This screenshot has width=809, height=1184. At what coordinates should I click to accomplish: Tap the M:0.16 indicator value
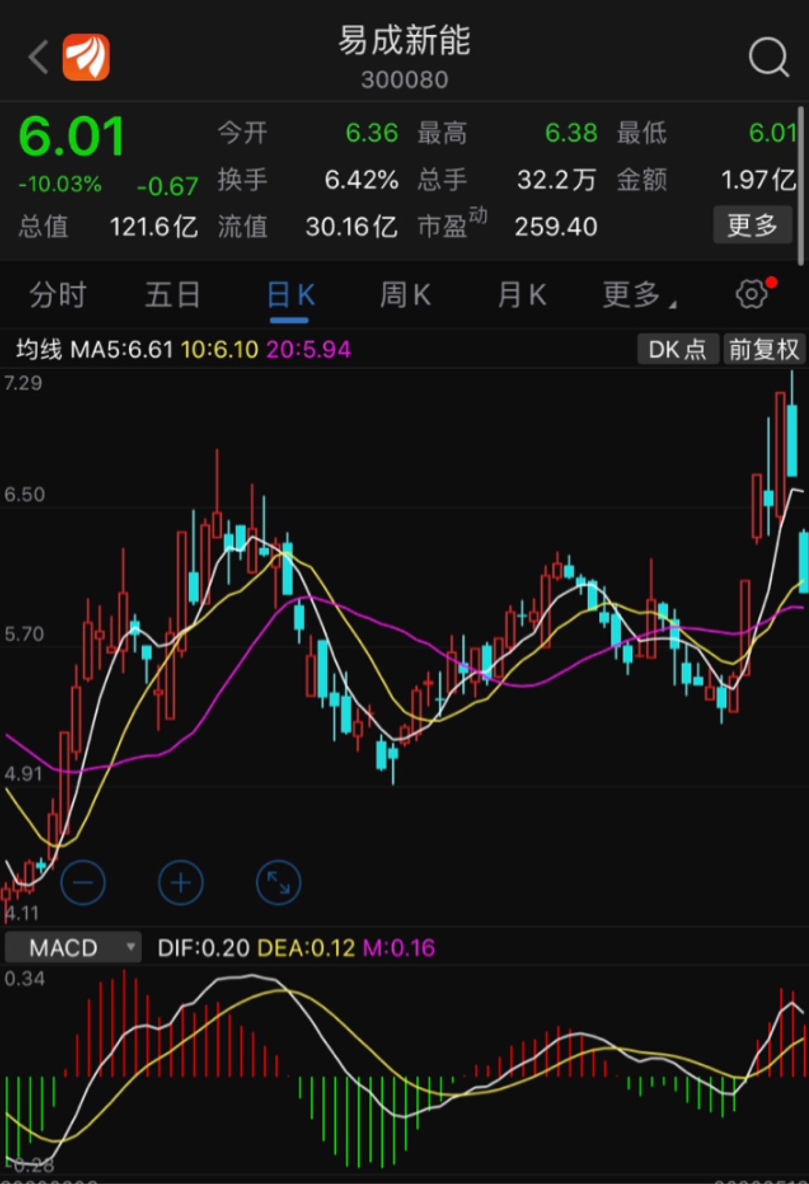tap(399, 948)
